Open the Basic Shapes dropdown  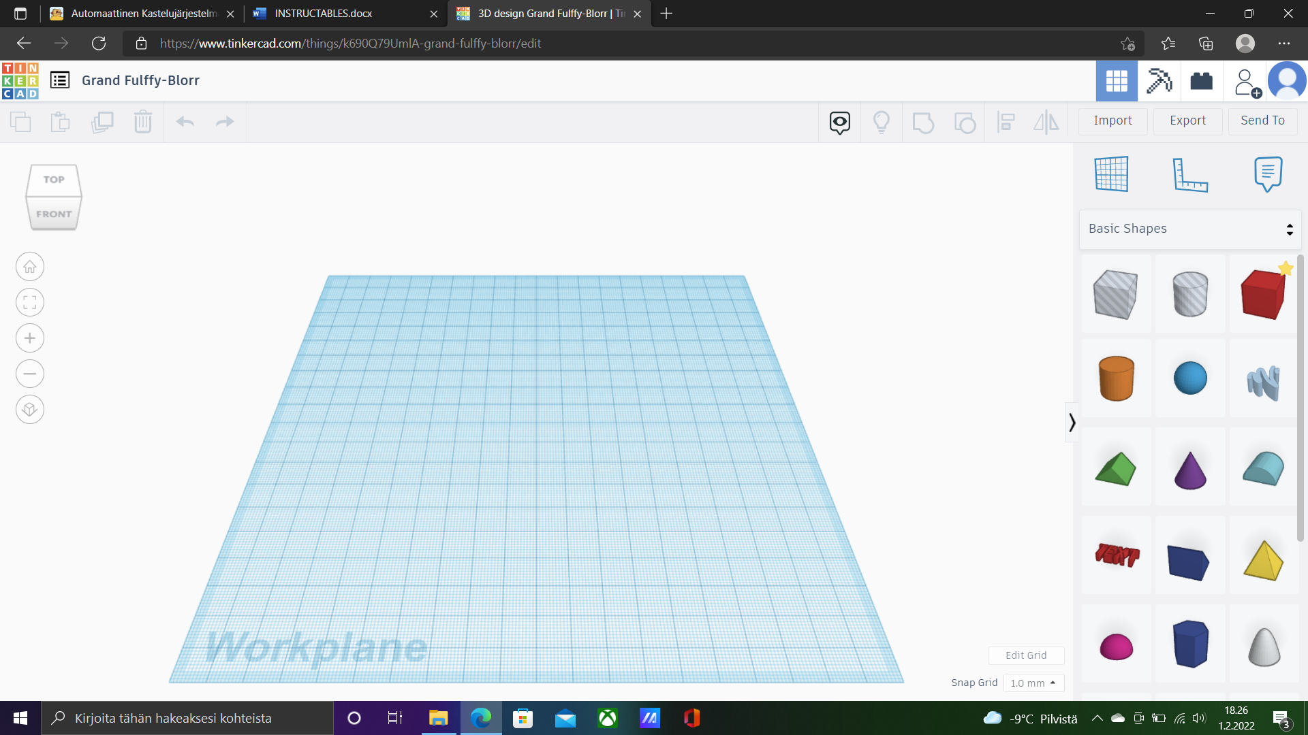[1190, 229]
